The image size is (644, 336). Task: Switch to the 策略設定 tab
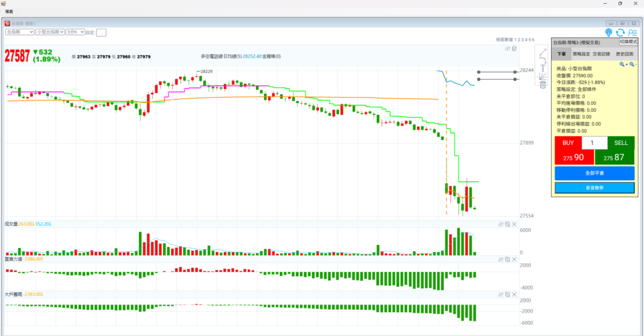[581, 54]
